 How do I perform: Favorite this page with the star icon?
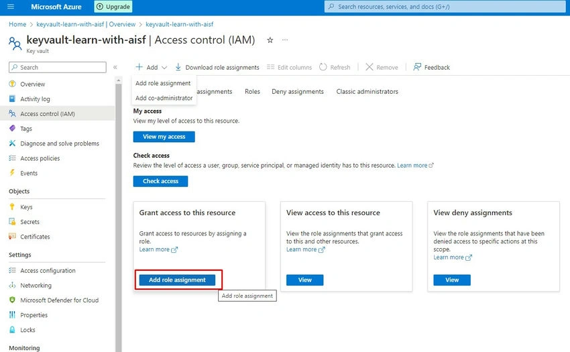click(270, 40)
